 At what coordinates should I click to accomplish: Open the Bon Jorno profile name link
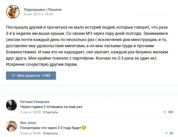pos(28,123)
